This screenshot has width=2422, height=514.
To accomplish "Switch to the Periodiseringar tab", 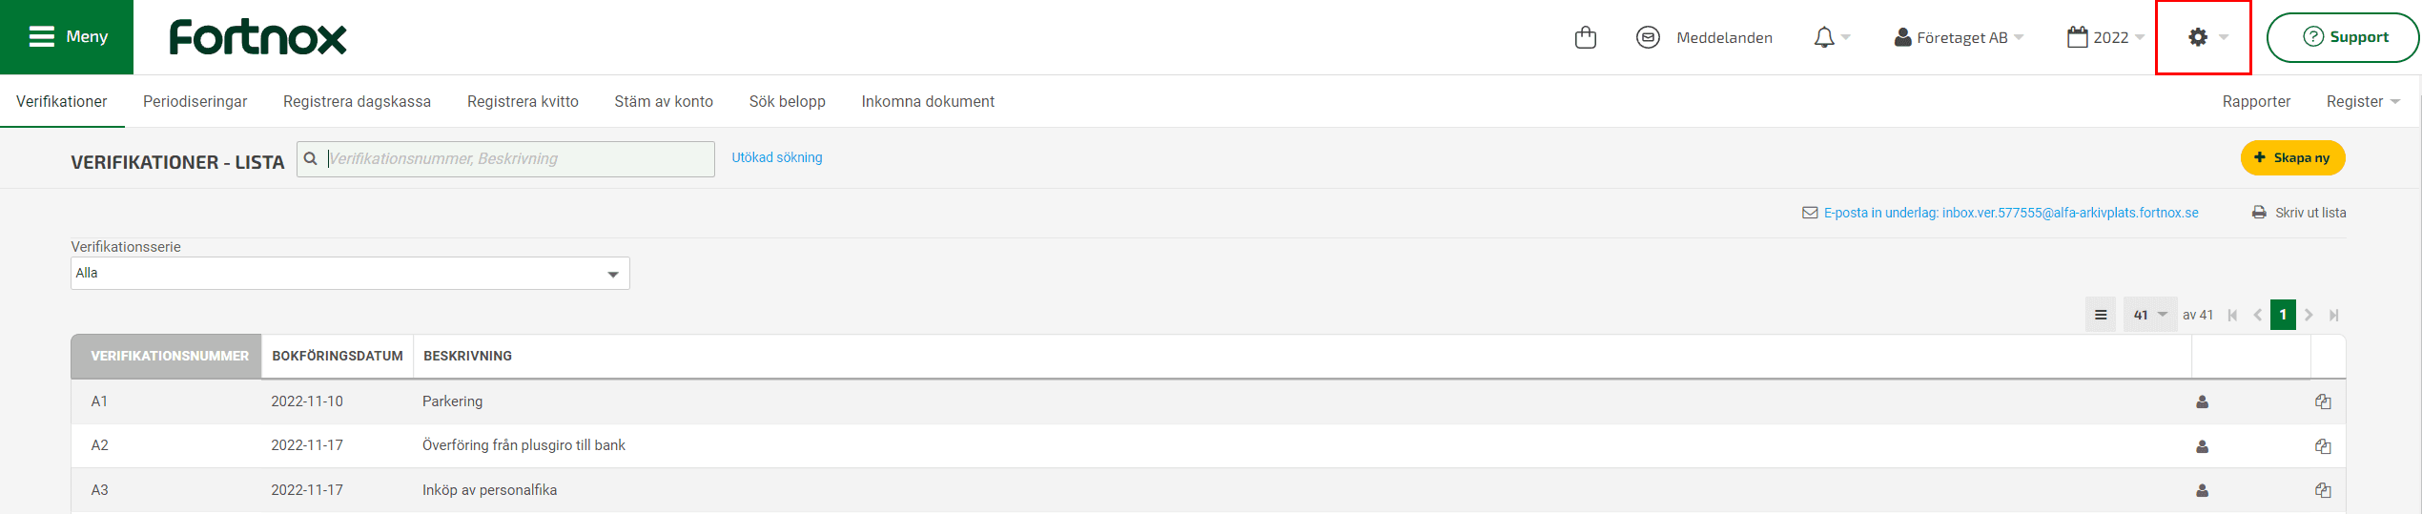I will [195, 101].
